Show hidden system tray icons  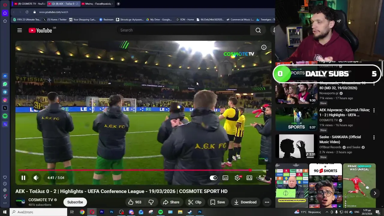coord(327,212)
